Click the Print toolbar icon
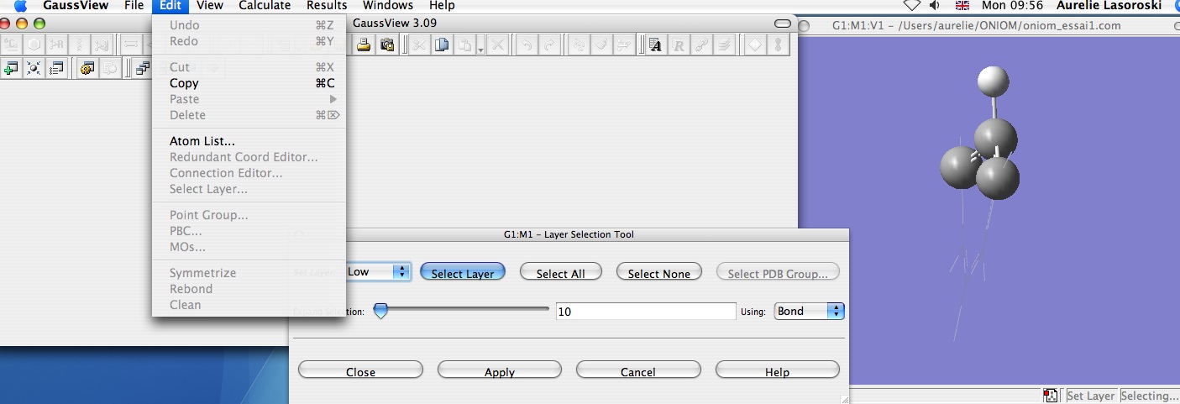Image resolution: width=1180 pixels, height=404 pixels. (364, 45)
